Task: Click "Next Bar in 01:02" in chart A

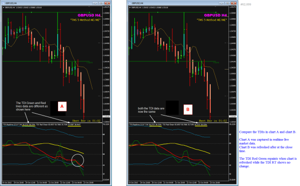Action: tap(86, 121)
